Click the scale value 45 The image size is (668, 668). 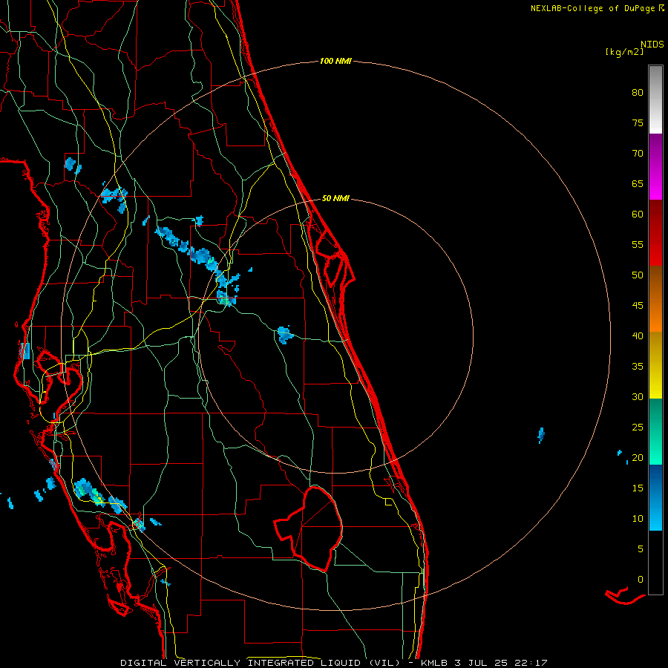[638, 306]
